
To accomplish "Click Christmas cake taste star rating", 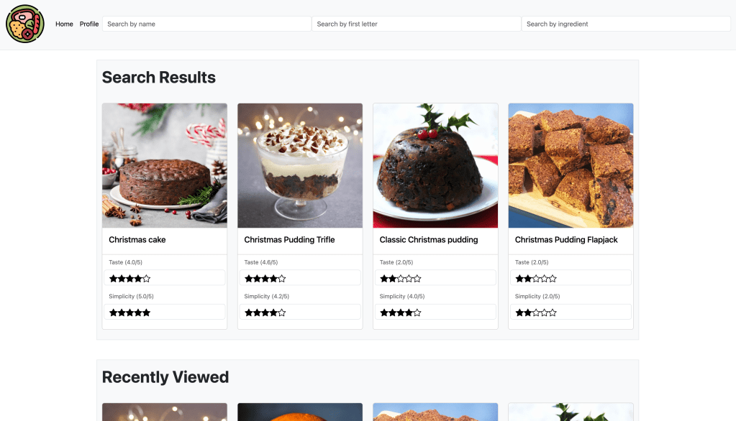I will [x=130, y=279].
